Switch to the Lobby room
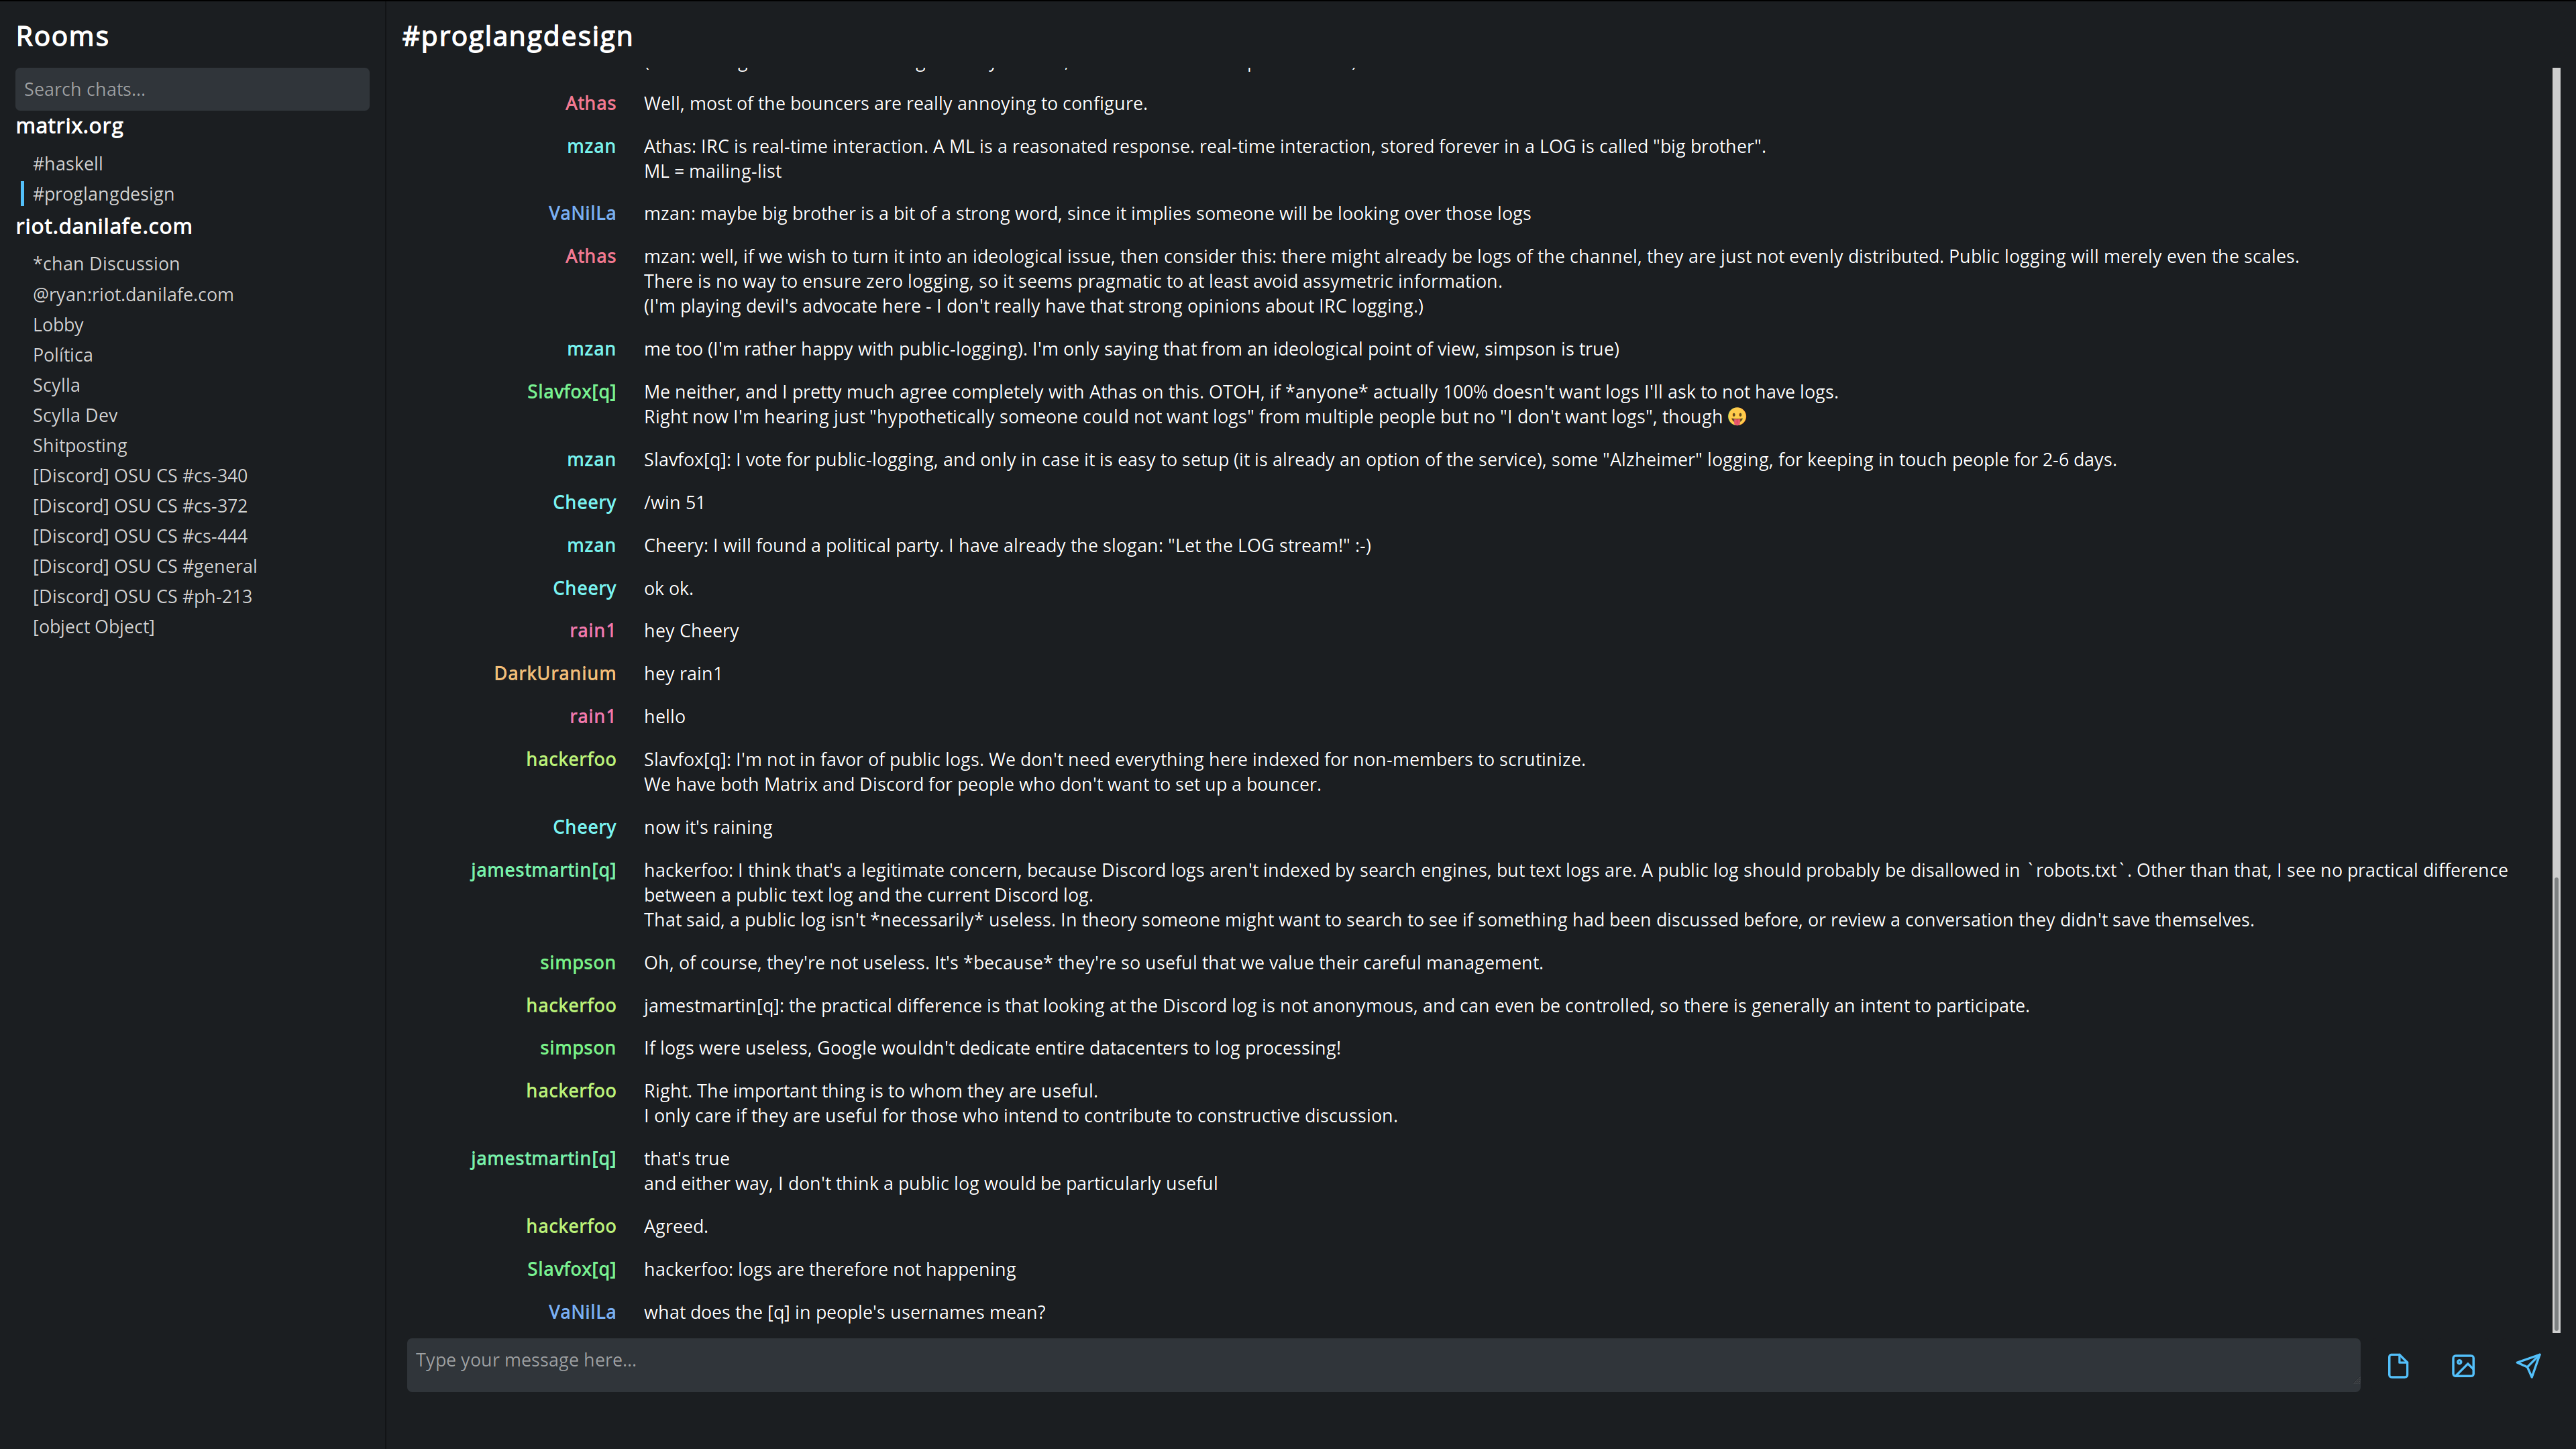This screenshot has height=1449, width=2576. [58, 325]
